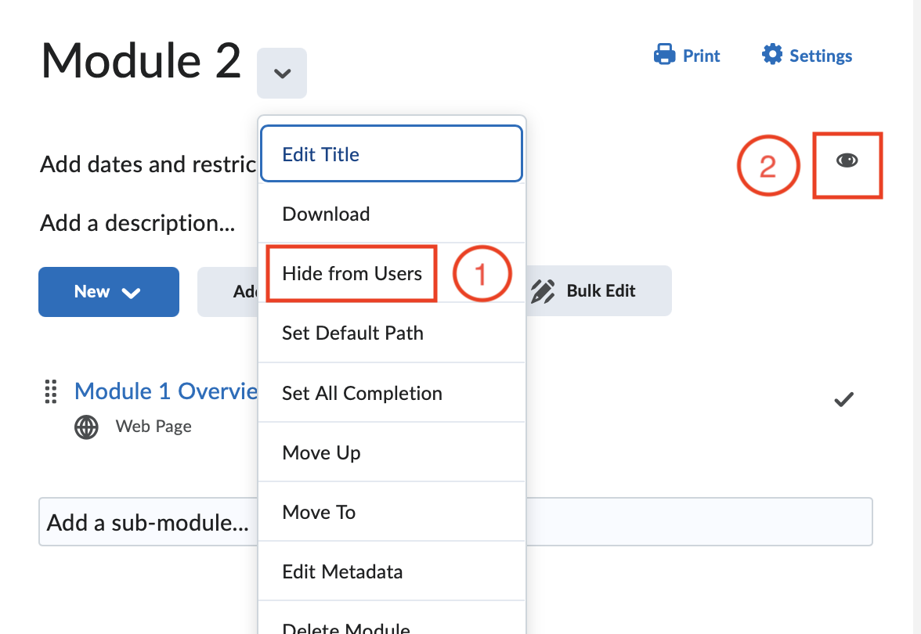Select Move Up in the dropdown menu
This screenshot has width=921, height=634.
point(321,452)
